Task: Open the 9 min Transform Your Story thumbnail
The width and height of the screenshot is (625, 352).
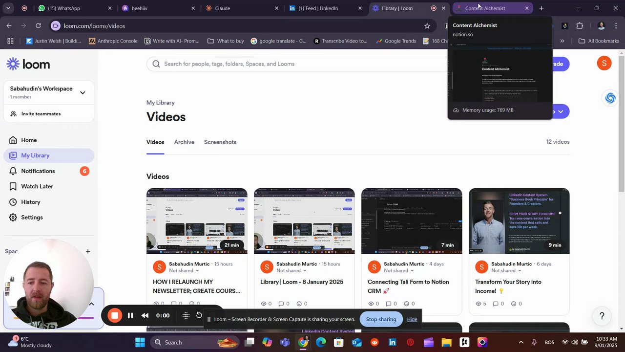Action: point(519,221)
